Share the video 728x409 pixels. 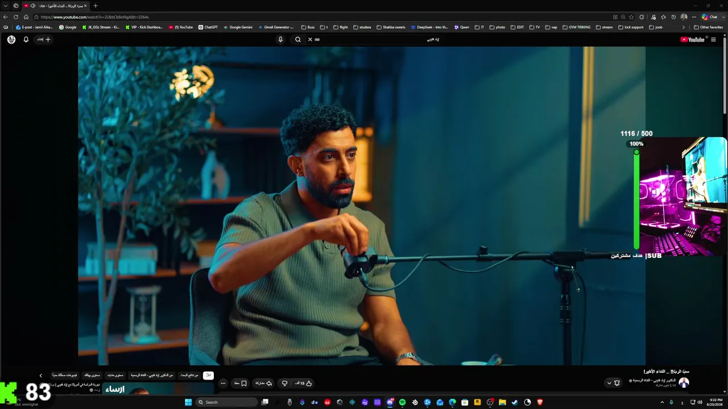(x=263, y=383)
